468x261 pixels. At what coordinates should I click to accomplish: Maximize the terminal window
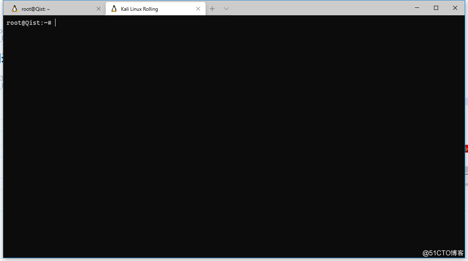point(436,8)
